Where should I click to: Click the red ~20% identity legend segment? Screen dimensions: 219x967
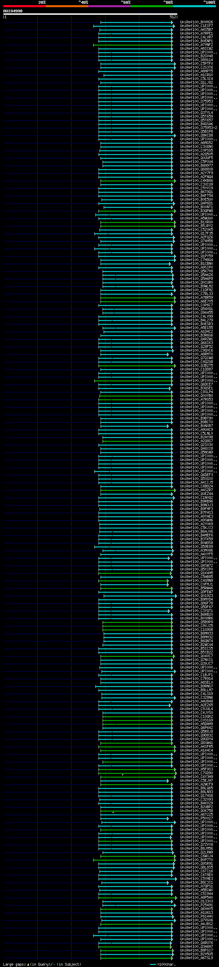24,6
